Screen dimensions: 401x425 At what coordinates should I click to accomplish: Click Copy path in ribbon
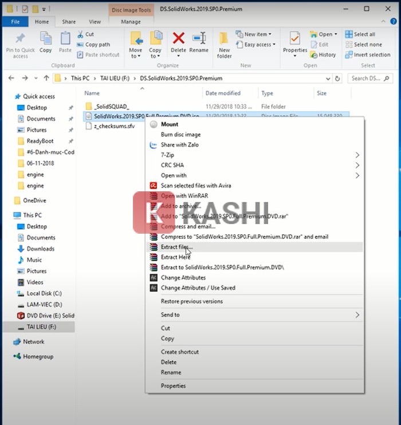point(93,45)
